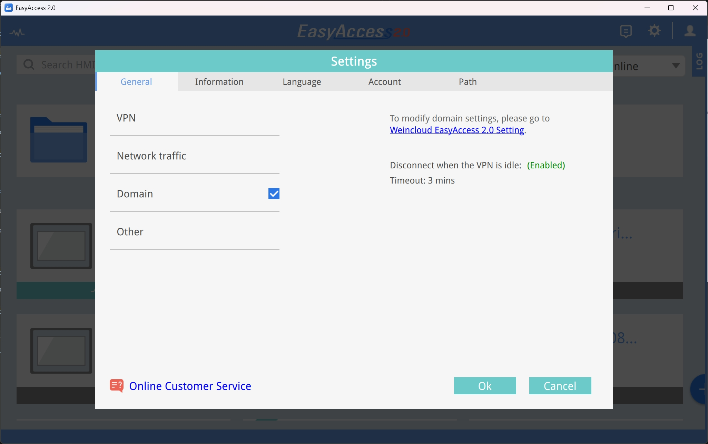Open the LOG side tab
Viewport: 708px width, 444px height.
tap(699, 61)
